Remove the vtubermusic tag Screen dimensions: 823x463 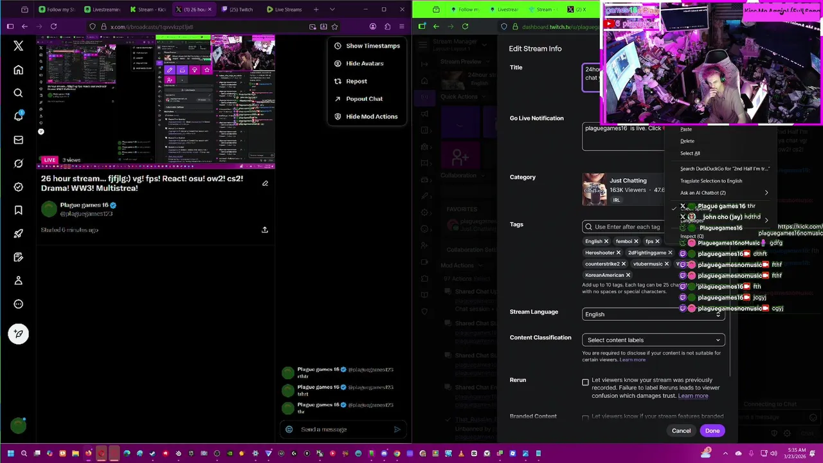pyautogui.click(x=666, y=264)
